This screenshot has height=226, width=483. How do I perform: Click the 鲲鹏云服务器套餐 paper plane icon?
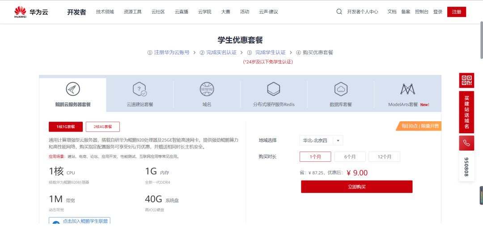[x=73, y=89]
